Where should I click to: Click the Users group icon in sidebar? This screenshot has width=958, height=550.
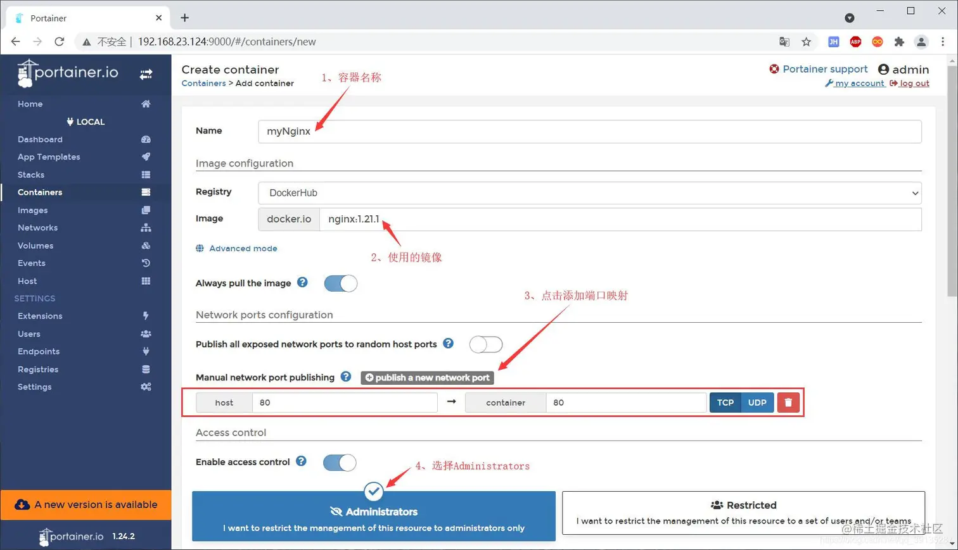tap(146, 334)
